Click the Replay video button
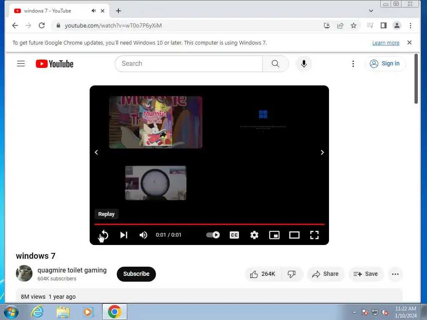The height and width of the screenshot is (320, 427). tap(104, 235)
